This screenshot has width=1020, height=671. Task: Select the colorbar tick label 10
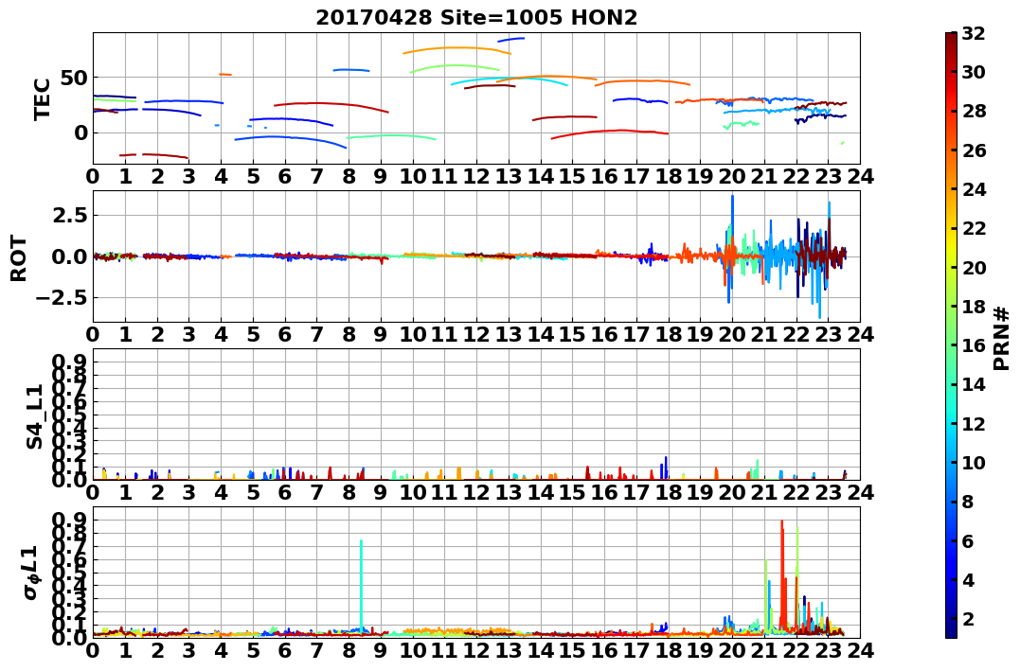point(973,462)
